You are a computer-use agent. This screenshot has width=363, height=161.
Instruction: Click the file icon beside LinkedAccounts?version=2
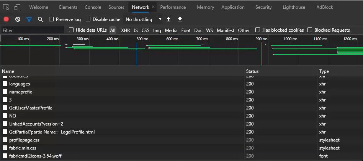5,124
